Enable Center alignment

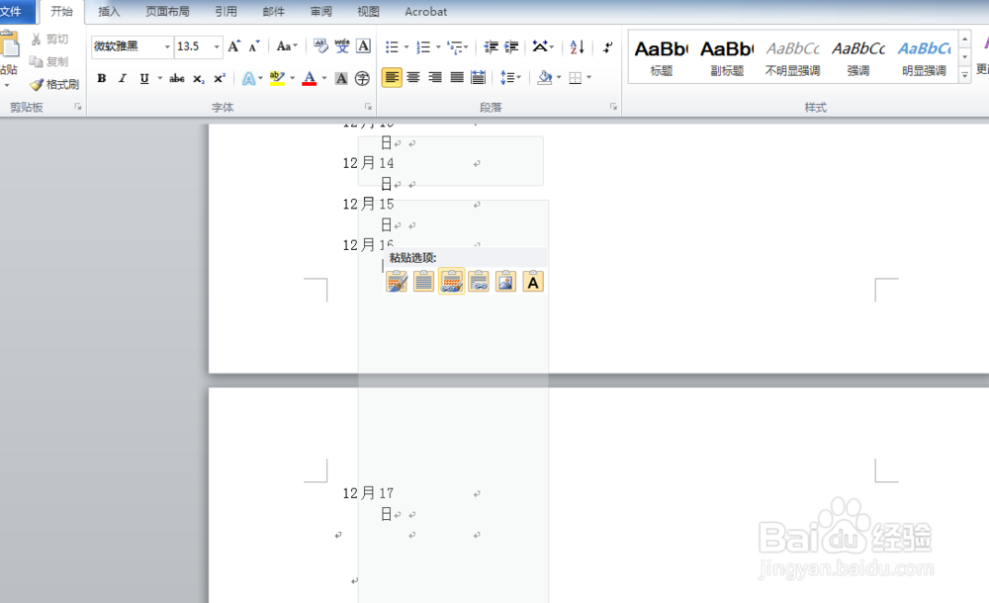pyautogui.click(x=413, y=77)
